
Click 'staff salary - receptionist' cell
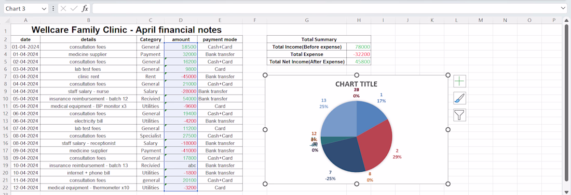(x=88, y=143)
